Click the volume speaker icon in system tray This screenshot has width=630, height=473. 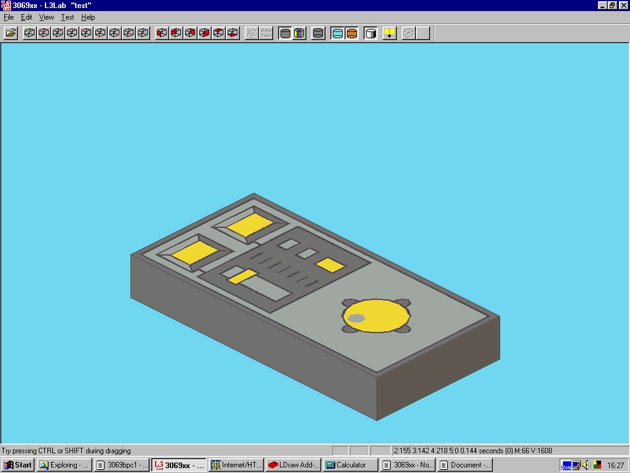(586, 464)
